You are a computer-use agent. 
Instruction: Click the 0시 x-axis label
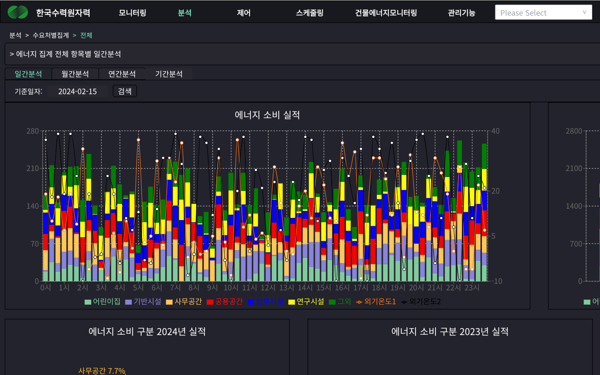[x=46, y=287]
